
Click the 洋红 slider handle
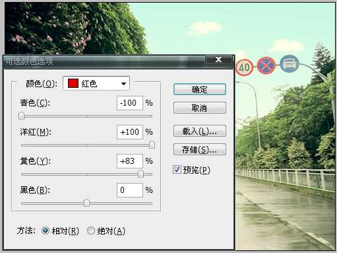(x=152, y=145)
